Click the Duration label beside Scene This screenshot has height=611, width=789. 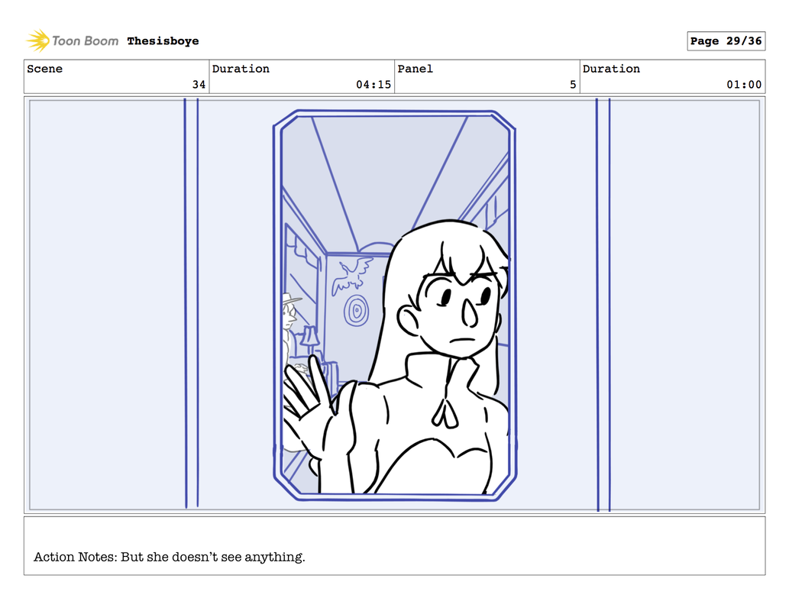pyautogui.click(x=241, y=69)
